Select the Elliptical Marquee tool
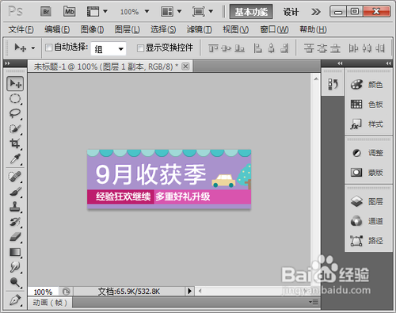The width and height of the screenshot is (396, 313). (x=15, y=99)
